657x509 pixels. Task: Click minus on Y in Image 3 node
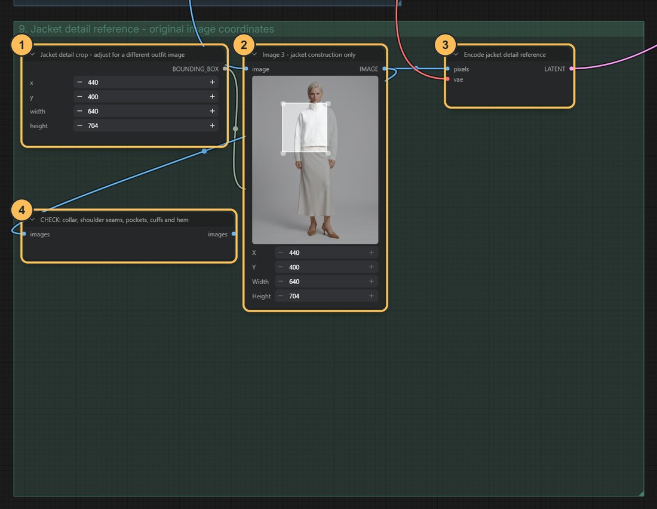281,267
